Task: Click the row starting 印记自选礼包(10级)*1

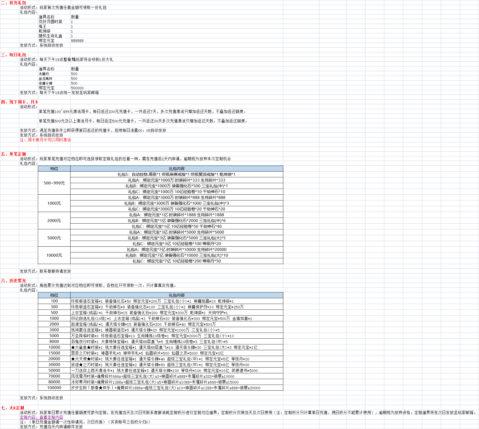Action: point(177,318)
